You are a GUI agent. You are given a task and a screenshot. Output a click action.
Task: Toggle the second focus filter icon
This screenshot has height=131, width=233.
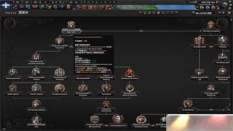(x=145, y=13)
